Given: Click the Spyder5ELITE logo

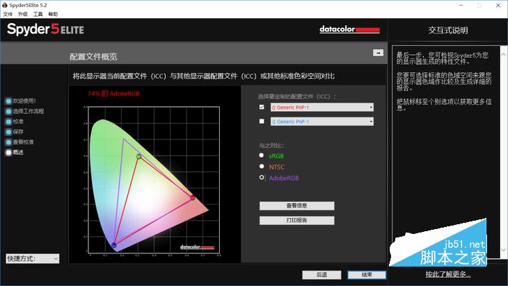Looking at the screenshot, I should [45, 29].
